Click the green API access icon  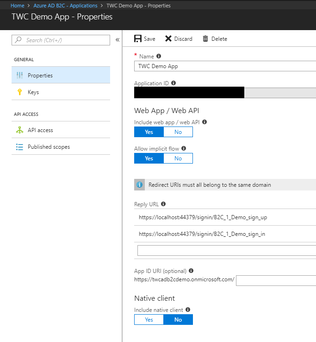[19, 130]
